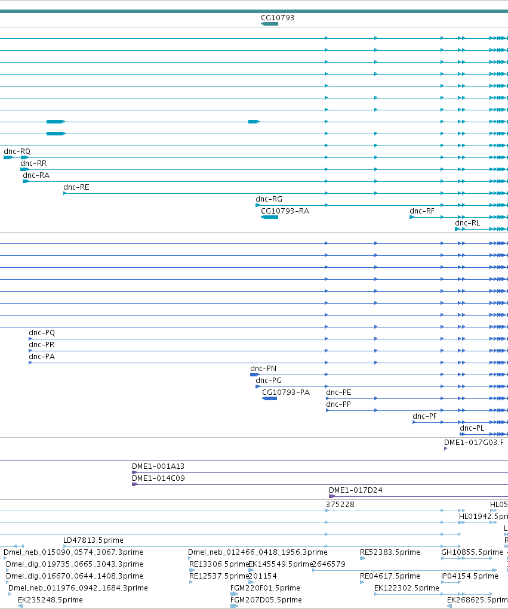Click the EK235248.5prime EST label
This screenshot has height=609, width=508.
[51, 601]
